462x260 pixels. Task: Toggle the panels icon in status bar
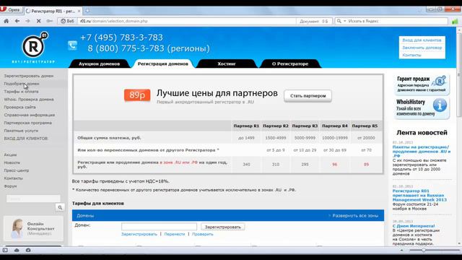(5, 251)
